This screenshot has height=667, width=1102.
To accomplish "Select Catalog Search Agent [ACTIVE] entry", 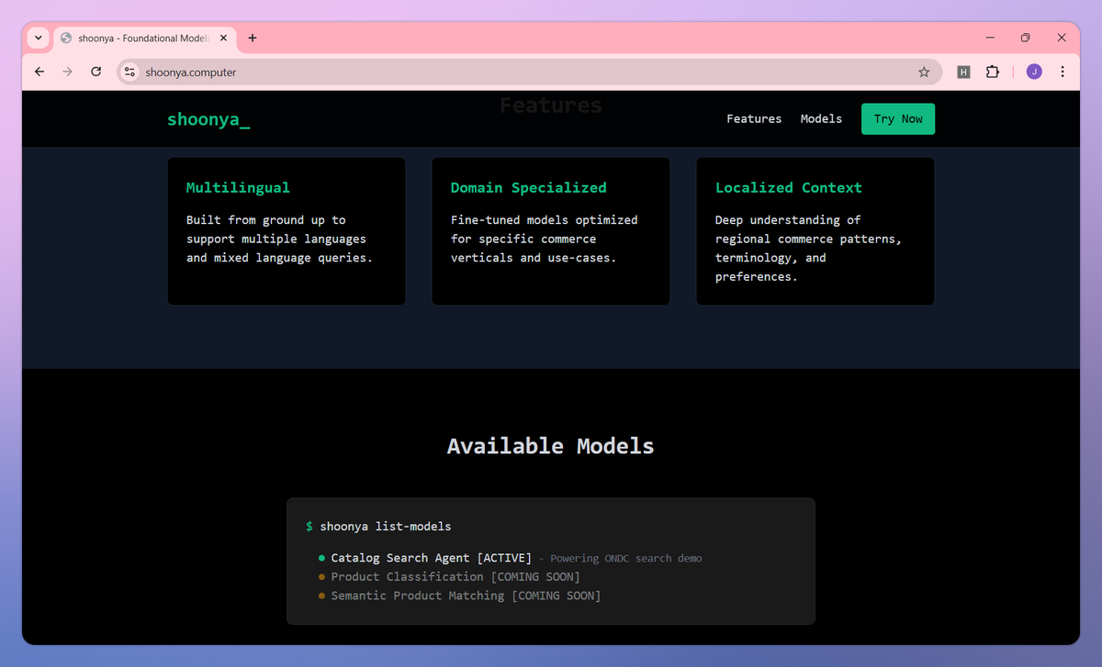I will (x=432, y=558).
